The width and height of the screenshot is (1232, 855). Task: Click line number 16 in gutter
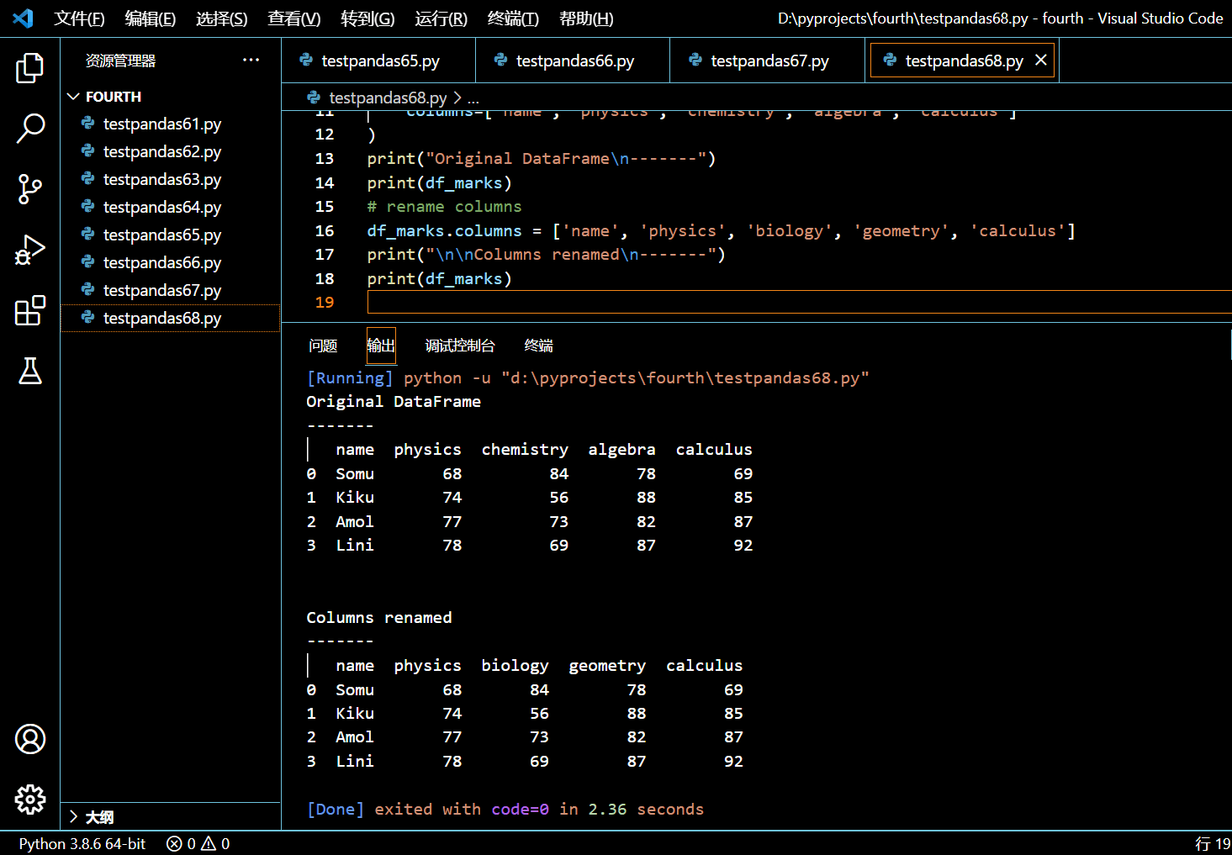point(325,230)
